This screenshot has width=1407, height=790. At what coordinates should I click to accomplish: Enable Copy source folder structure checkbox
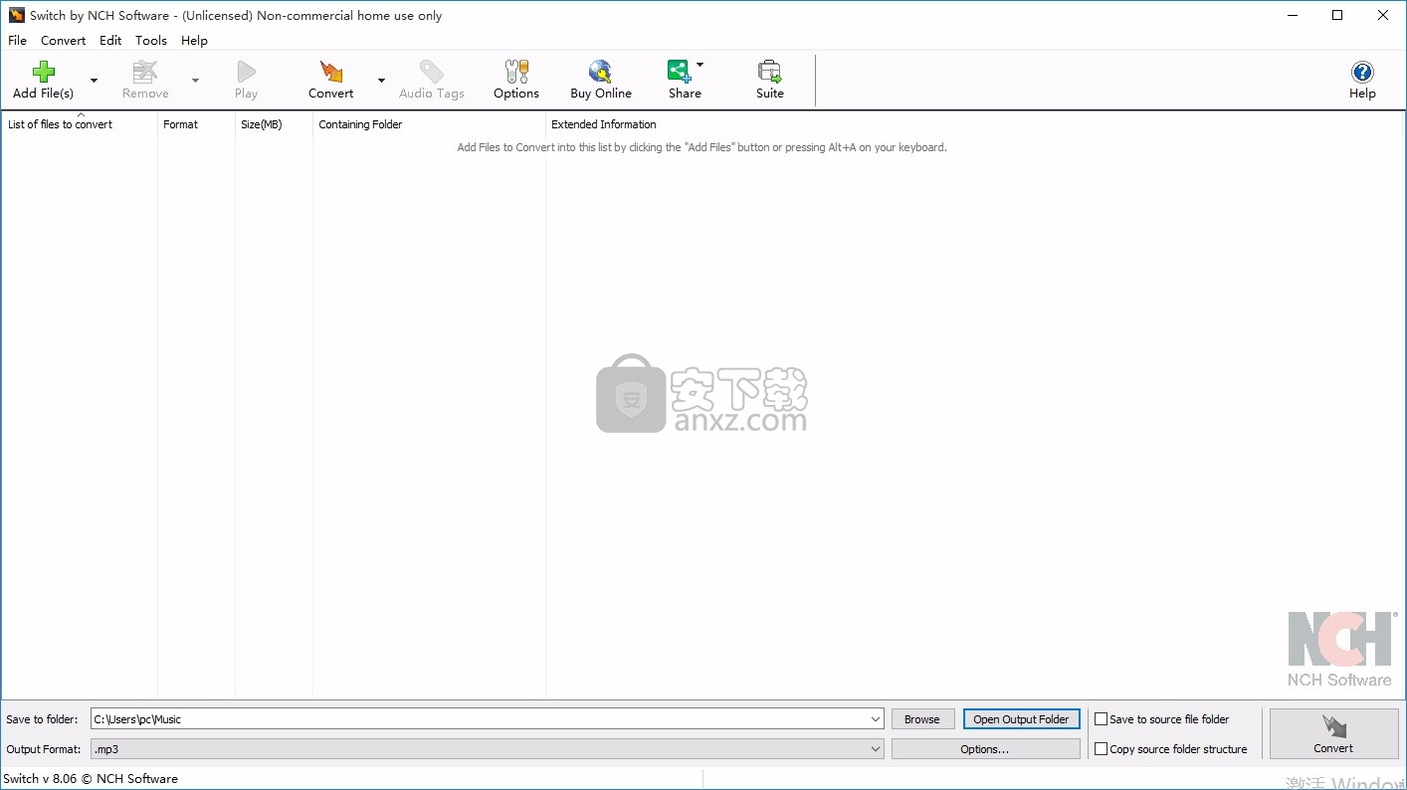pyautogui.click(x=1102, y=749)
